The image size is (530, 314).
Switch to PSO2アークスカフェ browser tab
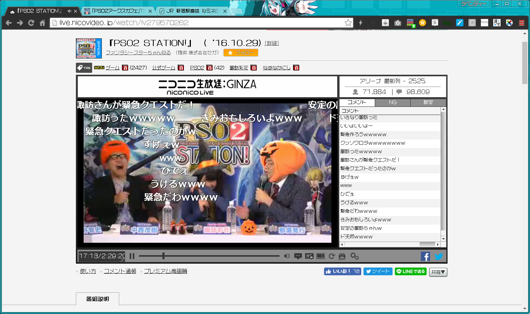(118, 11)
